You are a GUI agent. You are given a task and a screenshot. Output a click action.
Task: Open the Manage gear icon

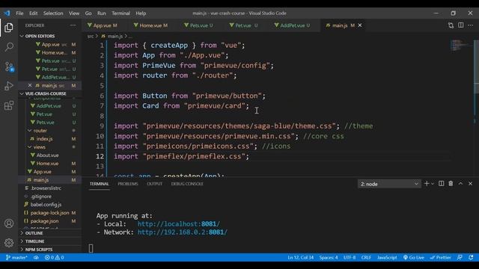(9, 242)
